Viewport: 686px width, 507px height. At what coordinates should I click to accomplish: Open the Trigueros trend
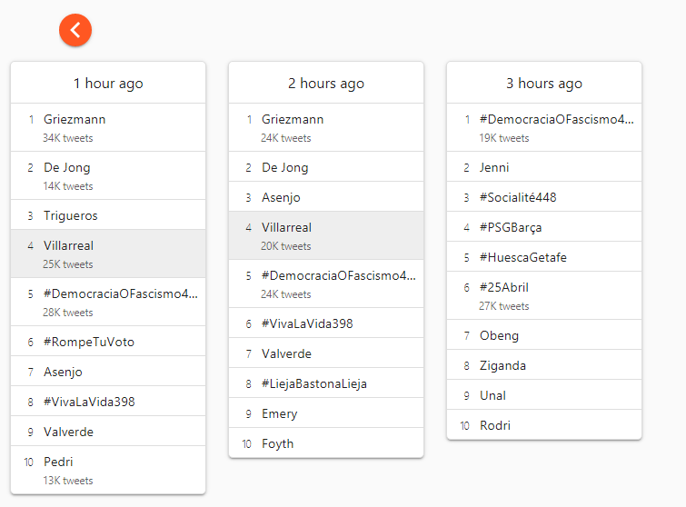coord(71,215)
